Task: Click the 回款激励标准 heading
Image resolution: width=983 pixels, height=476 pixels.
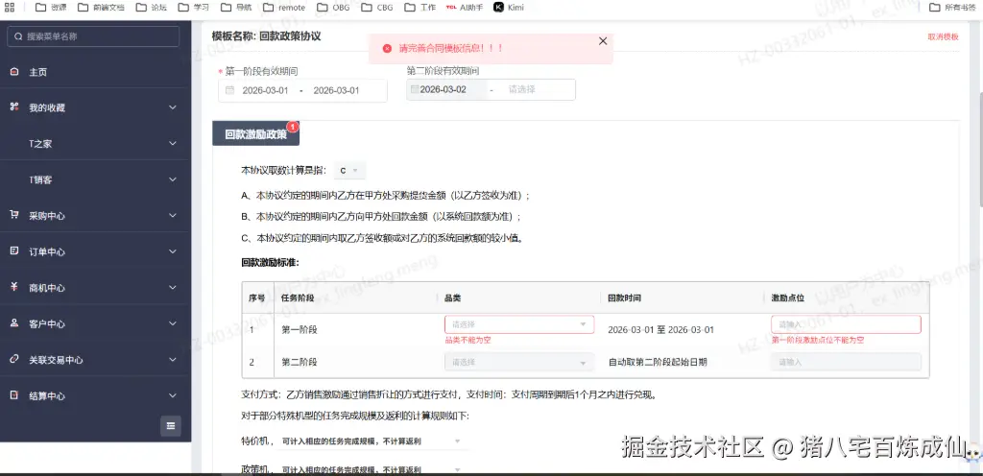Action: tap(270, 262)
